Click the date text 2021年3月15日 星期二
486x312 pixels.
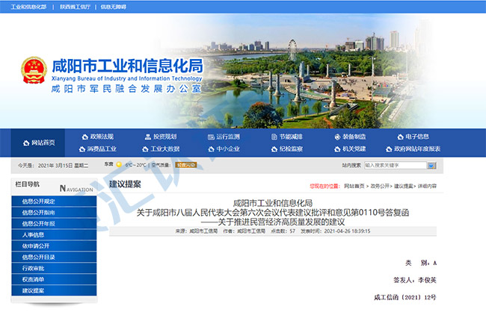tap(63, 166)
